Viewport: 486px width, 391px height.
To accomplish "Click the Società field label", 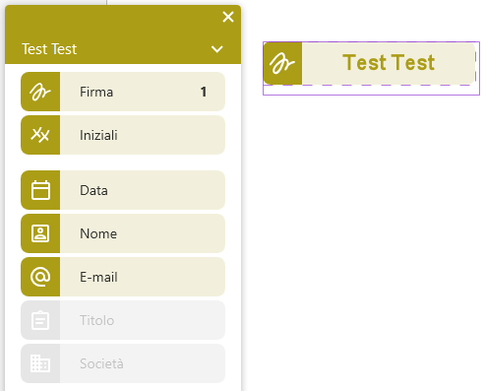I will [x=101, y=363].
